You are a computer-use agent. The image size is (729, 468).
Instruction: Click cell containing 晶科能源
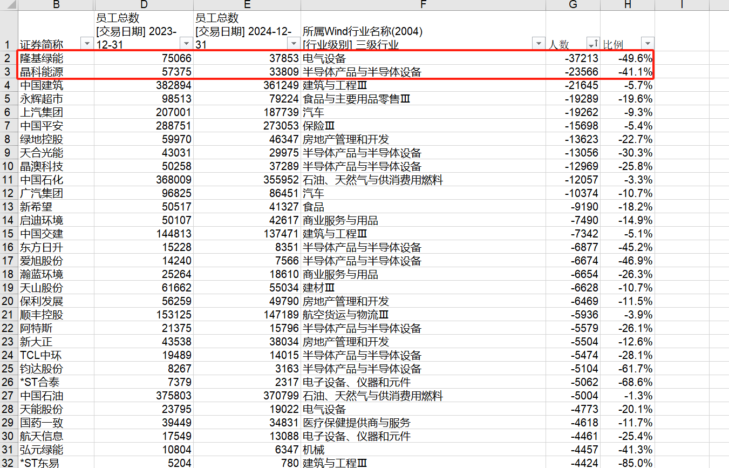click(x=56, y=72)
